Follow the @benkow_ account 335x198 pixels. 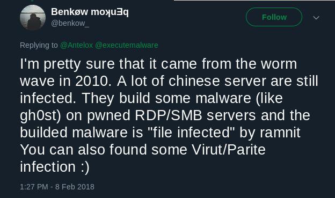(x=274, y=17)
